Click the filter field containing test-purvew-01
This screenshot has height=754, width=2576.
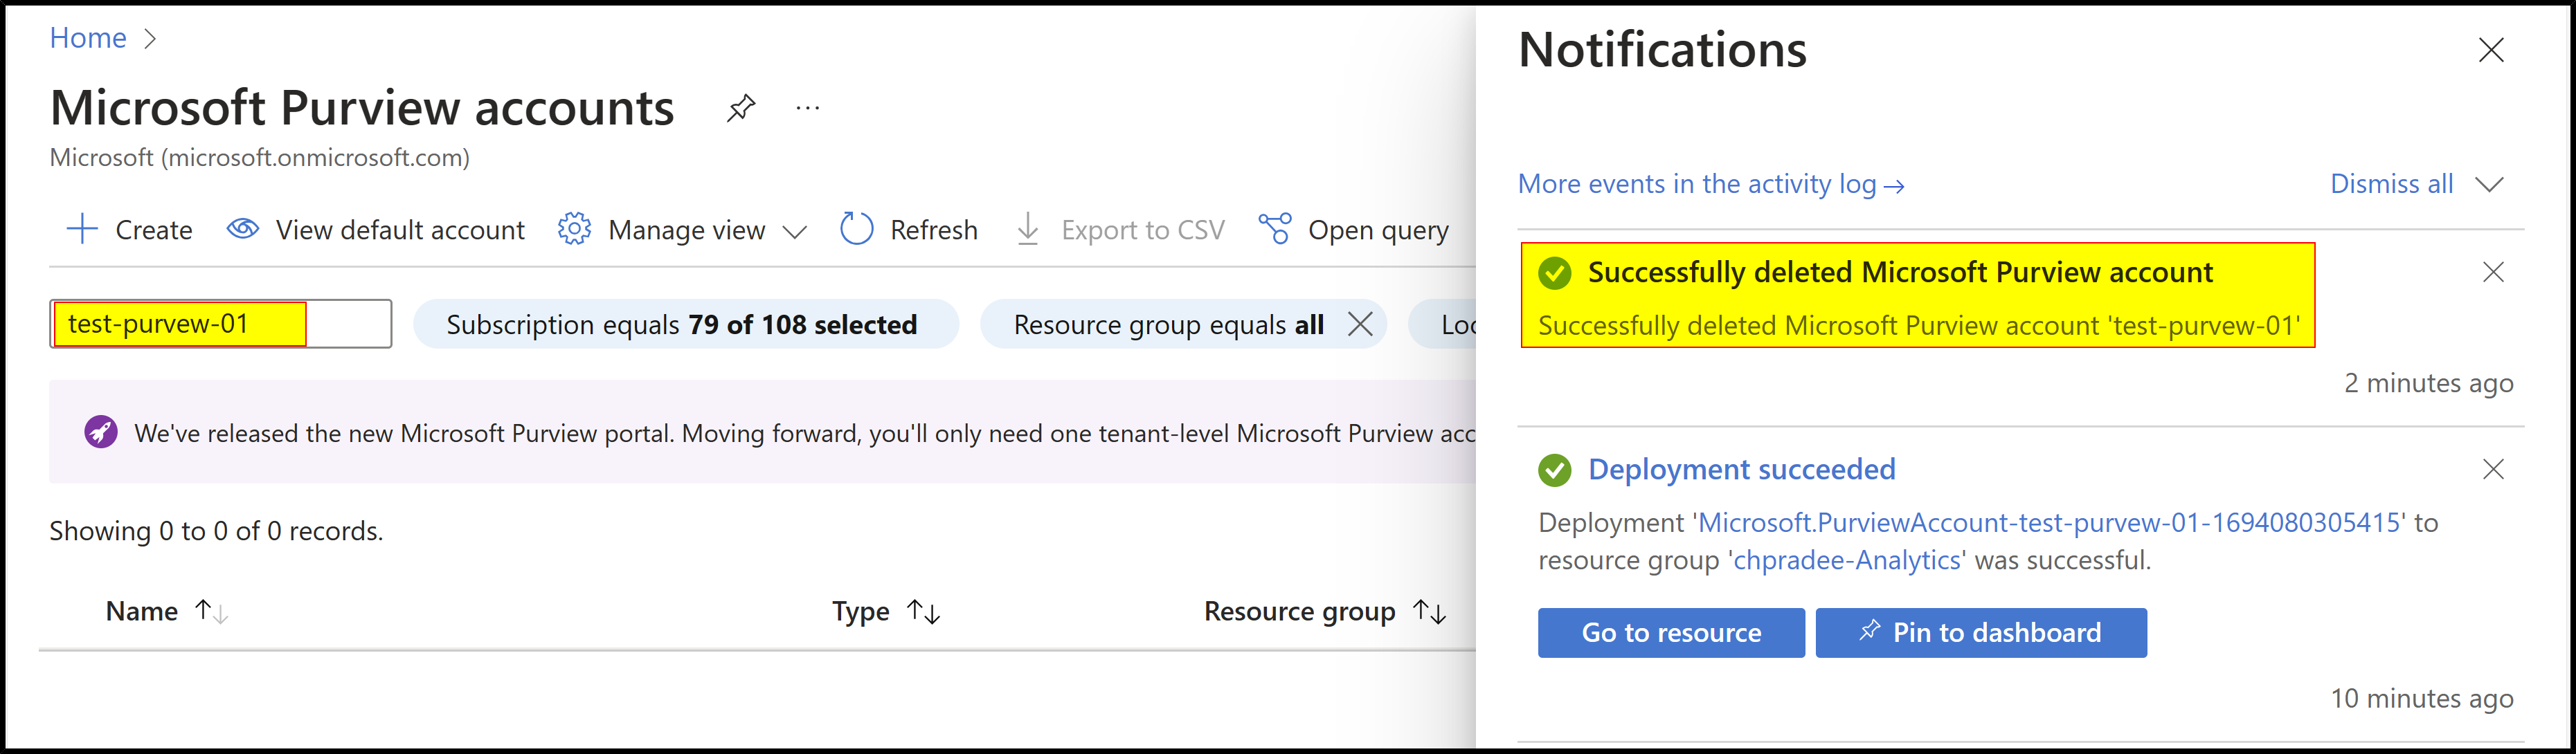221,324
